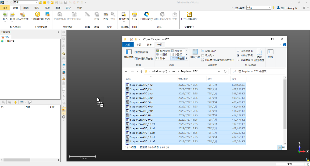The height and width of the screenshot is (166, 310).
Task: Click the 名称 column header to sort
Action: (128, 79)
